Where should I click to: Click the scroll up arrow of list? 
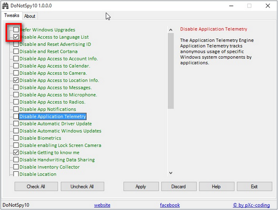(x=171, y=30)
